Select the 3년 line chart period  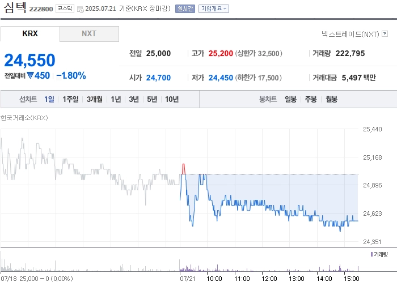(134, 99)
